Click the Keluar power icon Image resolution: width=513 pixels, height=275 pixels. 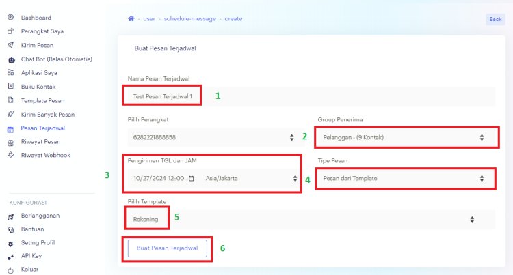[10, 270]
